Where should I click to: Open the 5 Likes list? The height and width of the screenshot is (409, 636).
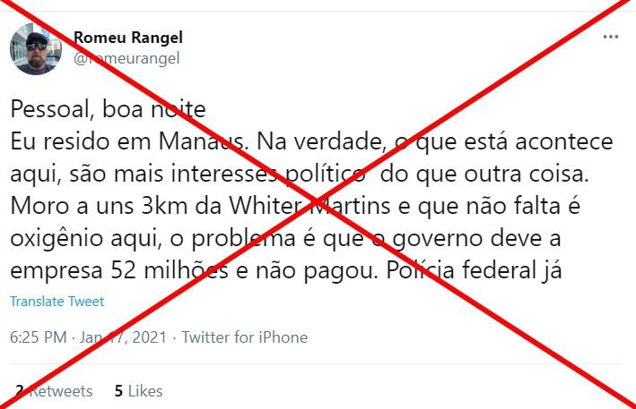pos(138,391)
